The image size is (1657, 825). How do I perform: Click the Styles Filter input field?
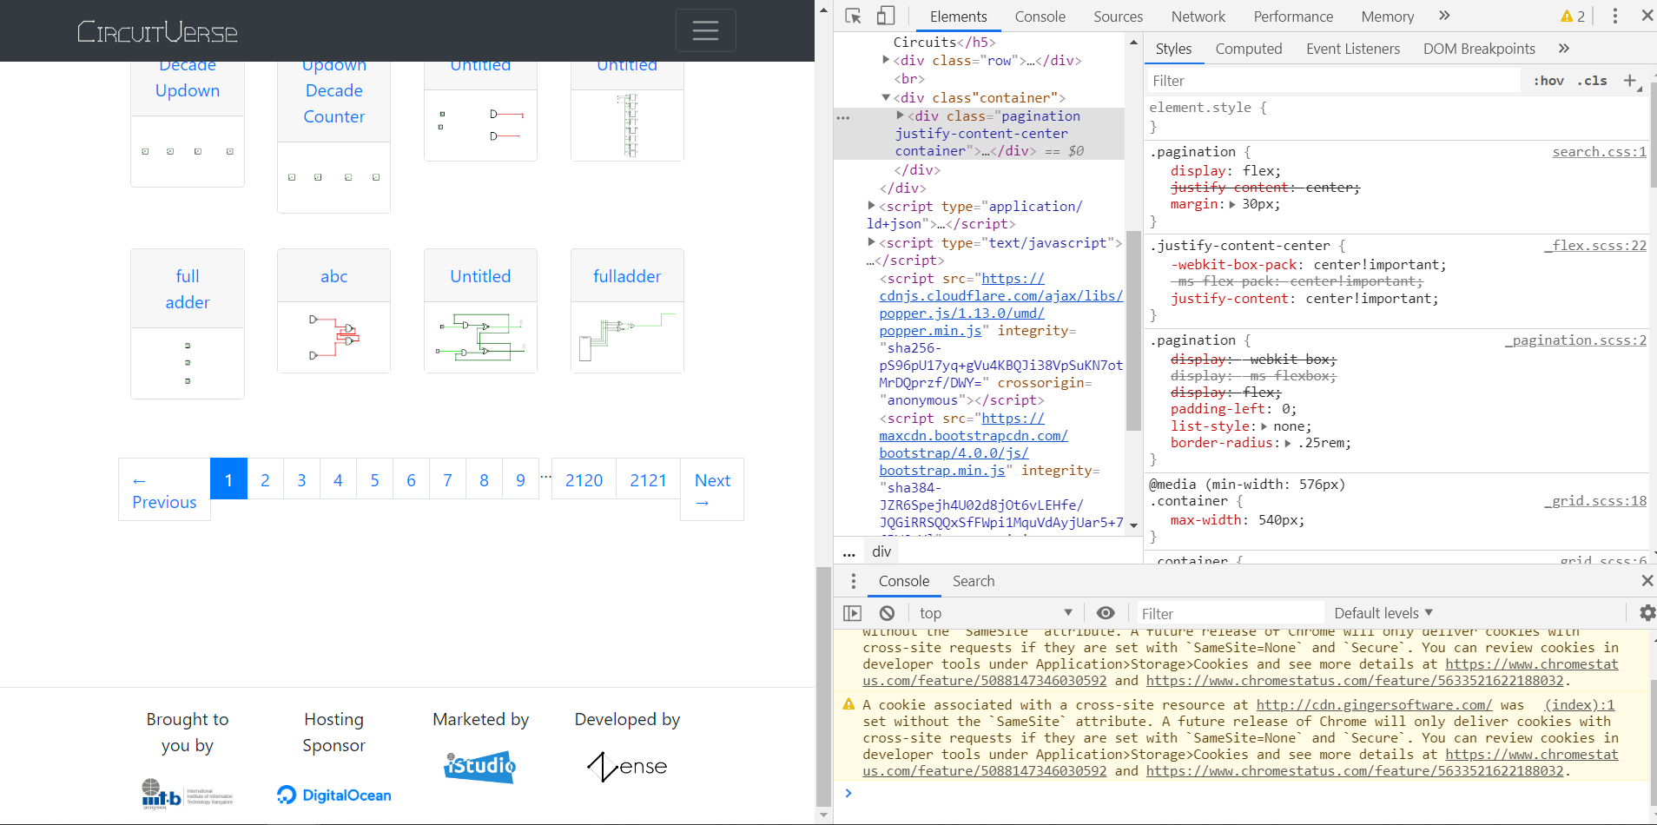click(1334, 81)
